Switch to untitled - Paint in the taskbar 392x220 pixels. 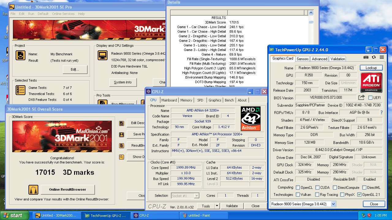click(x=204, y=215)
